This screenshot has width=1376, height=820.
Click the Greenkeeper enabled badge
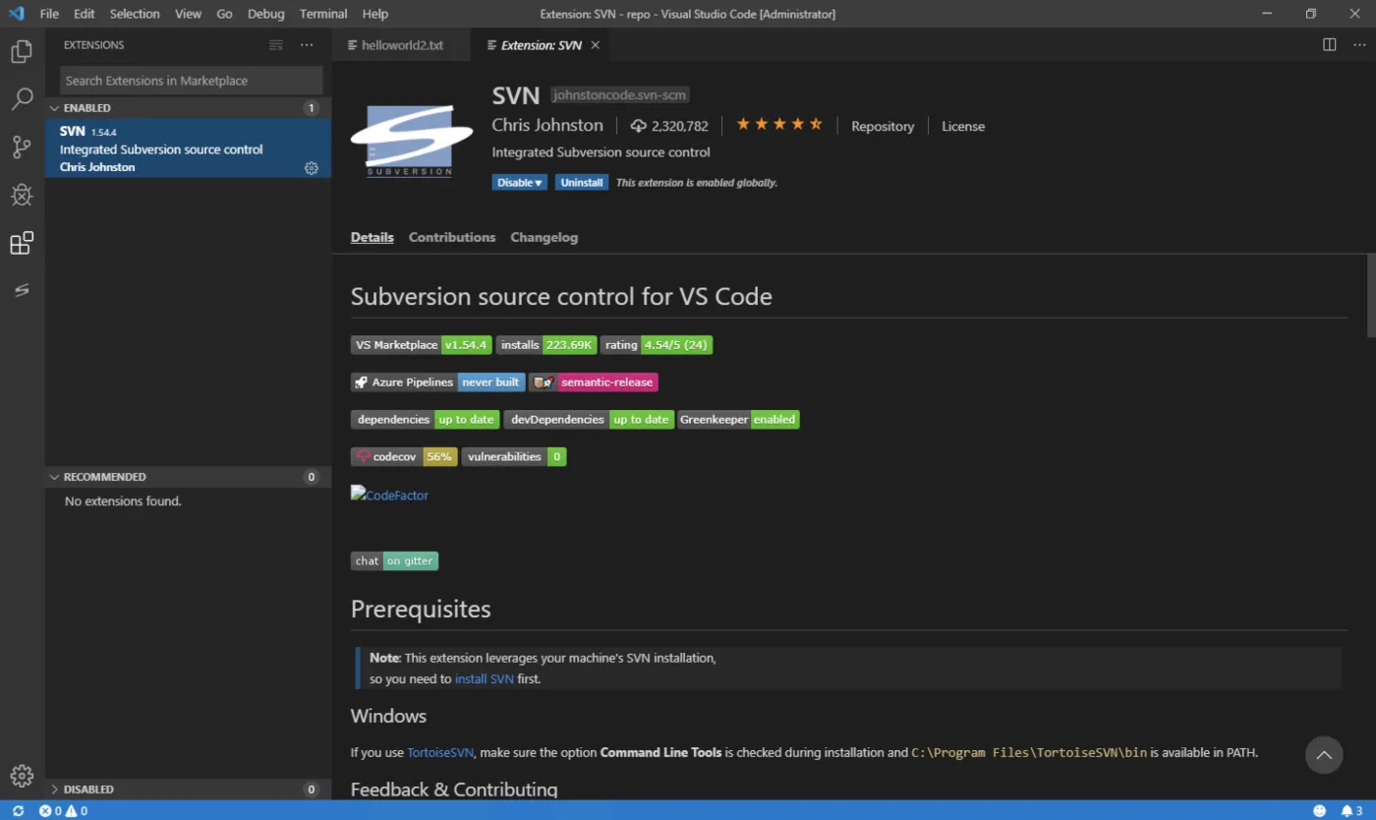coord(738,420)
